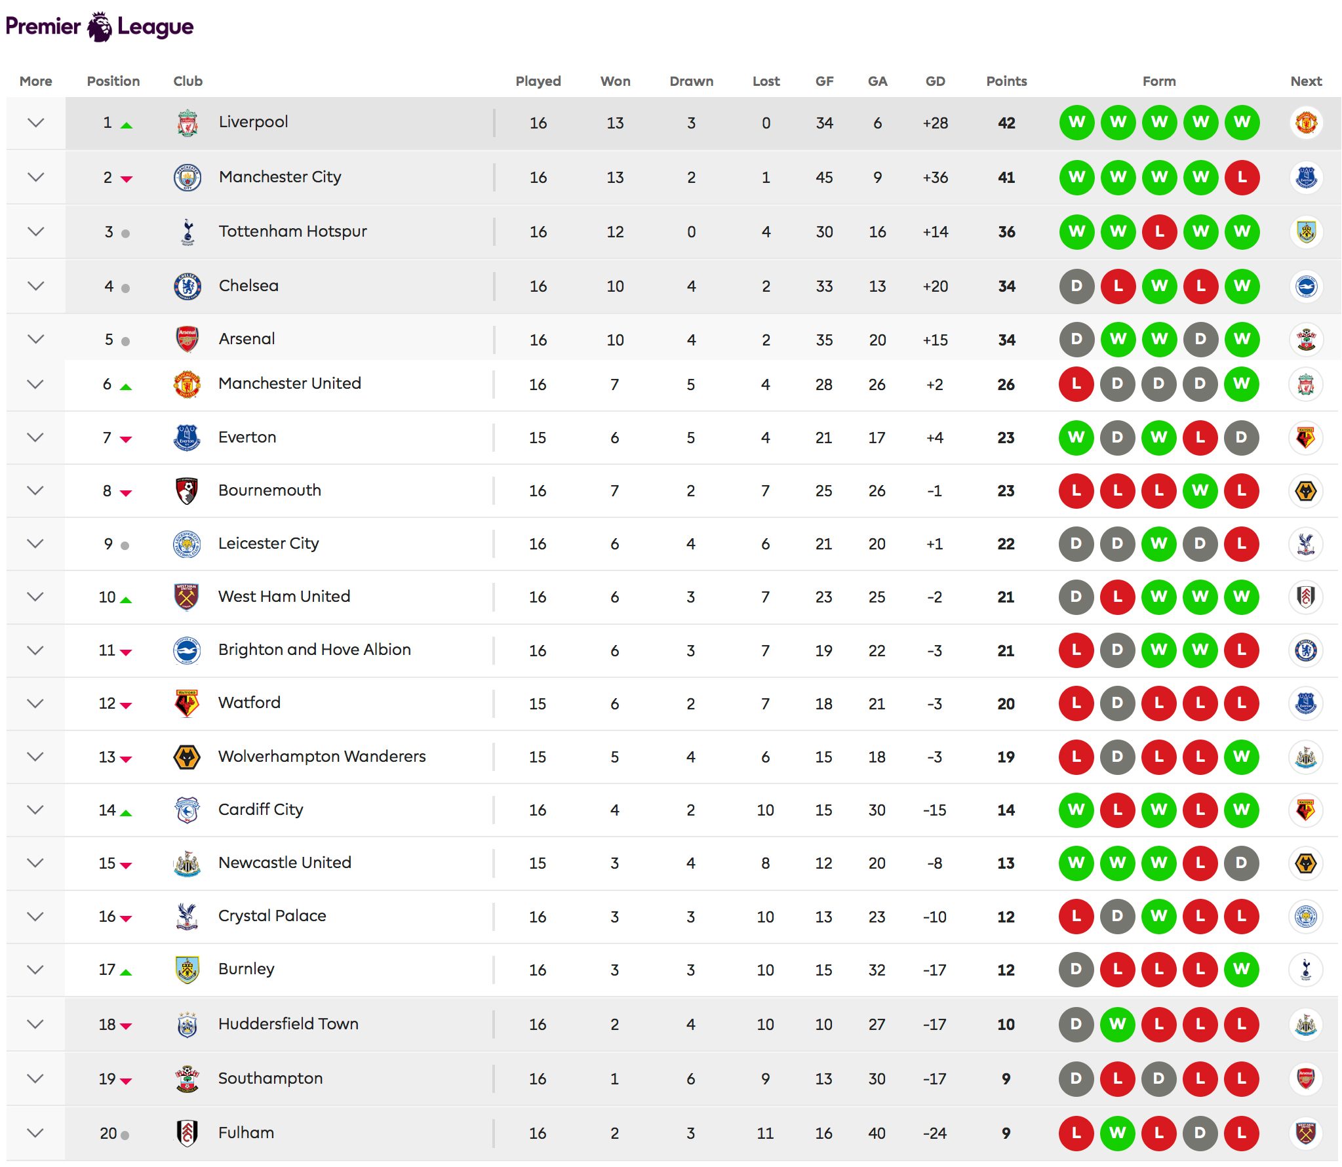The image size is (1342, 1167).
Task: Expand the Chelsea row chevron
Action: (x=36, y=286)
